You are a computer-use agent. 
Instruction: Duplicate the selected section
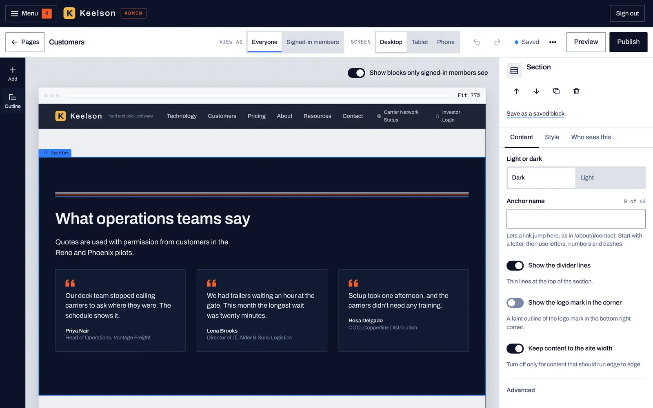coord(556,91)
